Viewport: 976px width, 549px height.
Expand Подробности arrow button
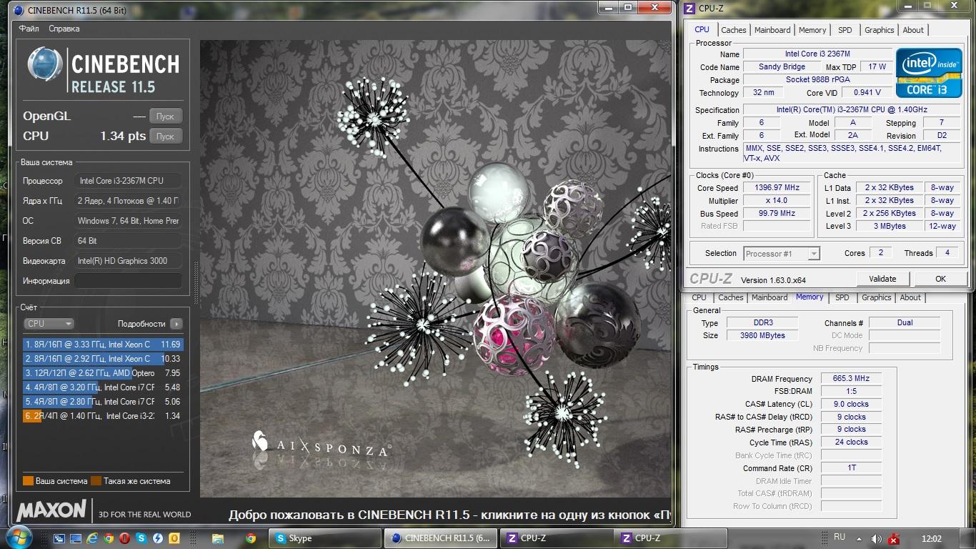(x=176, y=324)
